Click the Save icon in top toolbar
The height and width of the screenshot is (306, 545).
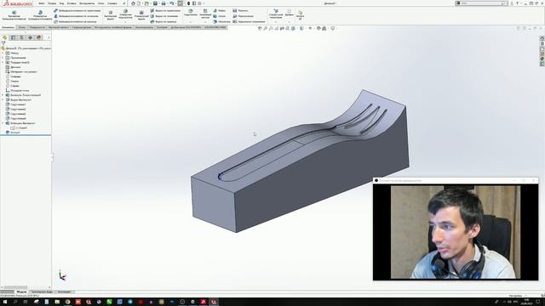155,3
